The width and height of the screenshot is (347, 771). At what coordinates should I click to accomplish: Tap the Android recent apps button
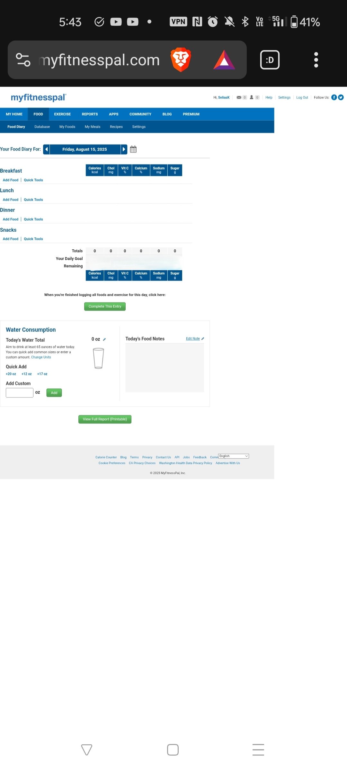pos(258,750)
